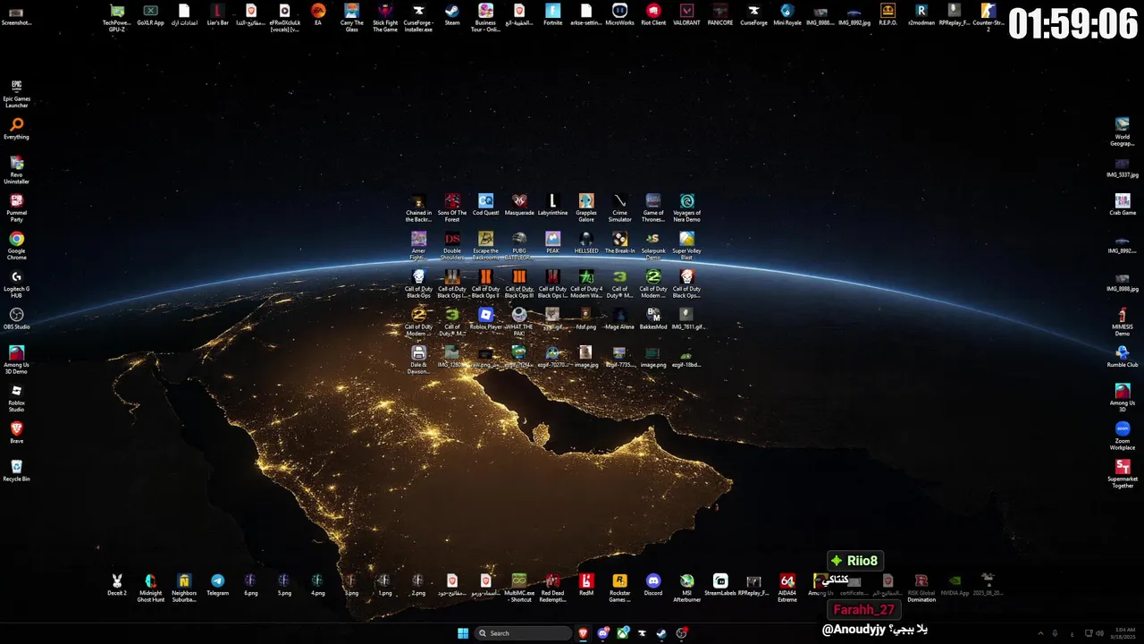Click the Windows Start button
The image size is (1144, 644).
[463, 633]
